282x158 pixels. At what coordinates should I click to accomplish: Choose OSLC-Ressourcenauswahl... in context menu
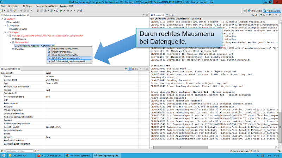[70, 55]
